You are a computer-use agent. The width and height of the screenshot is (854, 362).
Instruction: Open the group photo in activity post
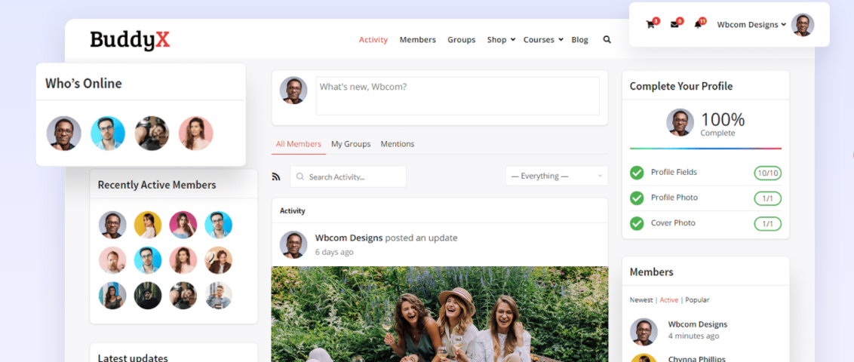[440, 314]
